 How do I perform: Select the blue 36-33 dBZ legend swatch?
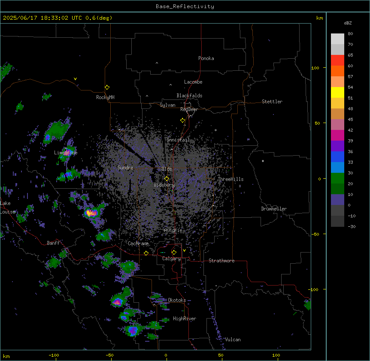point(337,156)
